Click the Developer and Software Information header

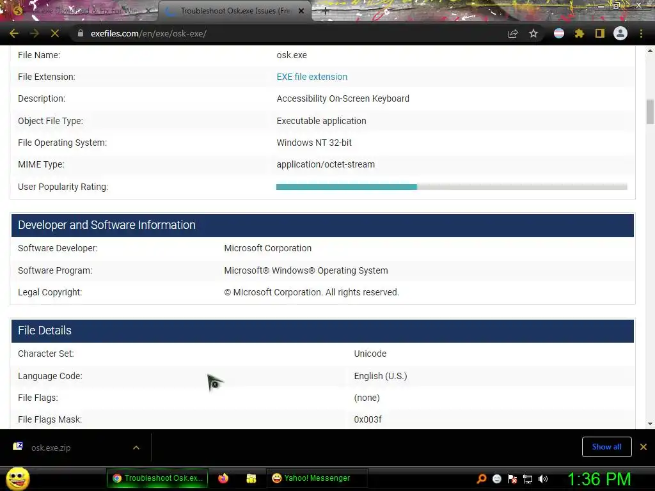point(322,225)
